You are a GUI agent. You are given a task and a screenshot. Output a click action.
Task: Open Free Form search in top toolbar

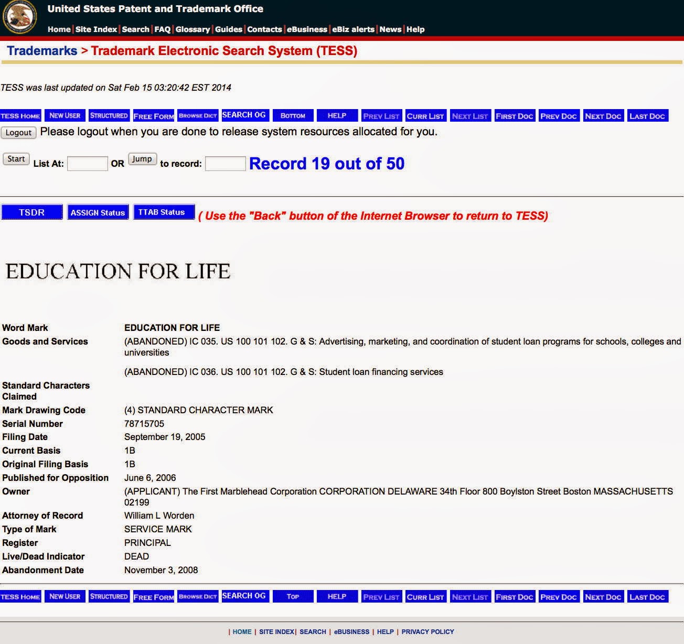pyautogui.click(x=153, y=116)
